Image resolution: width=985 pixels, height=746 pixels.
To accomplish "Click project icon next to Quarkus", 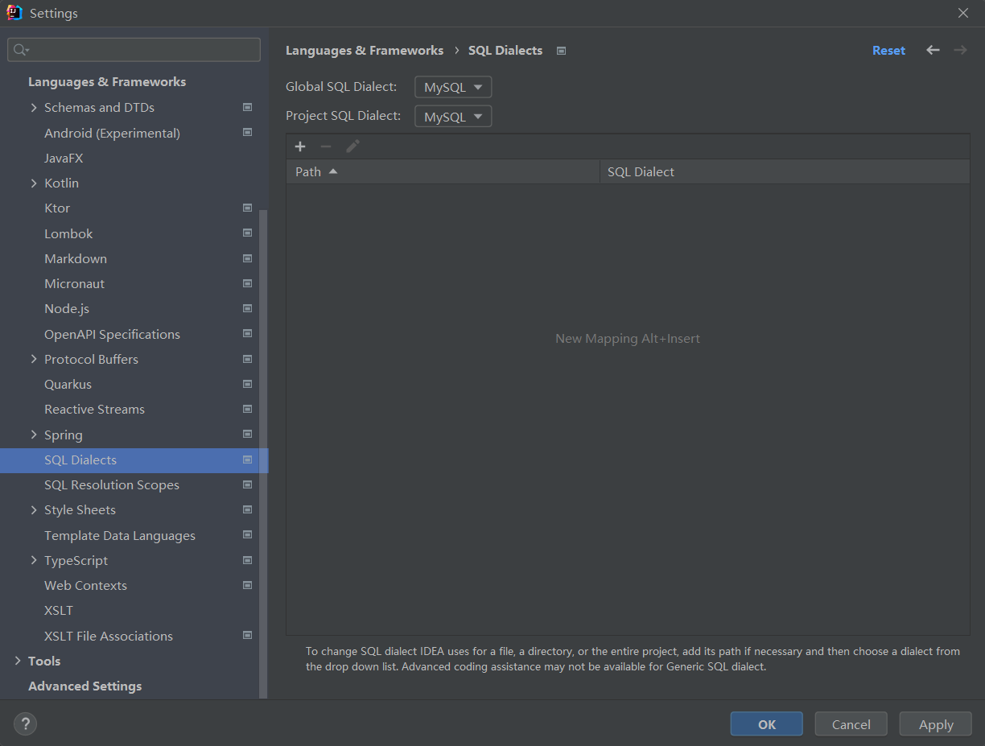I will (248, 384).
